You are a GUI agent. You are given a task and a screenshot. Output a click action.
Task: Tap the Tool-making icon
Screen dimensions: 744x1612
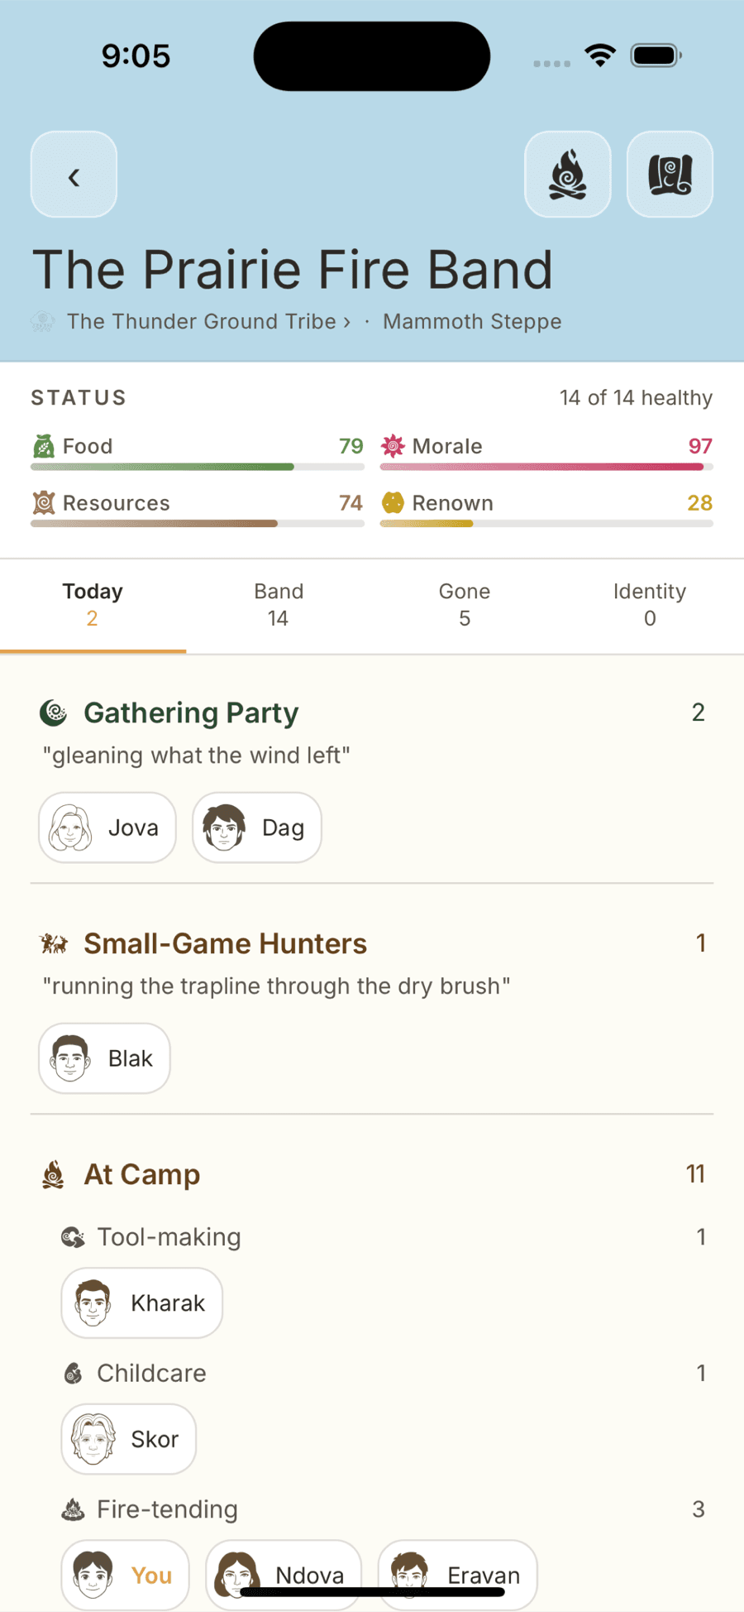click(x=73, y=1237)
